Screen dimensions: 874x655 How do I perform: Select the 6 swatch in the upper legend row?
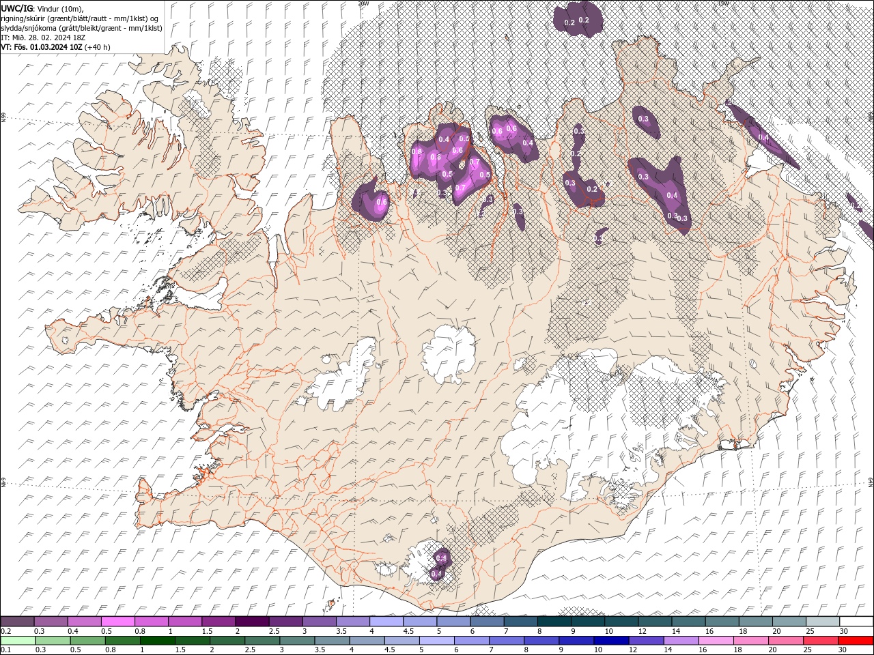pyautogui.click(x=487, y=621)
